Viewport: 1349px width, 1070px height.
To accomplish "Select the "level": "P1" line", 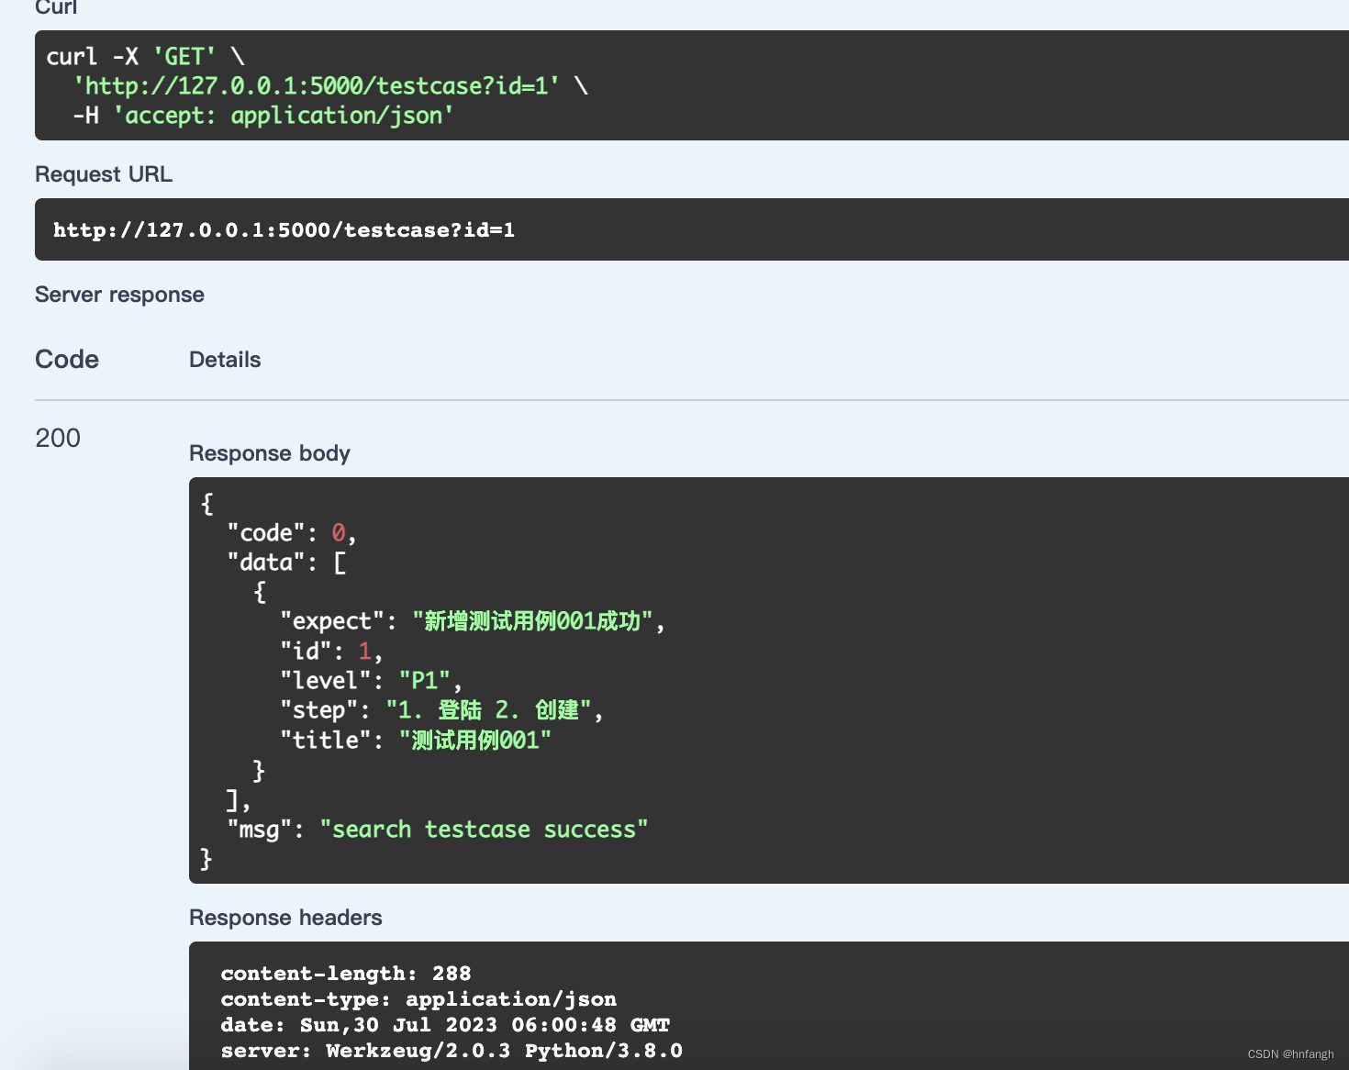I will (x=371, y=681).
